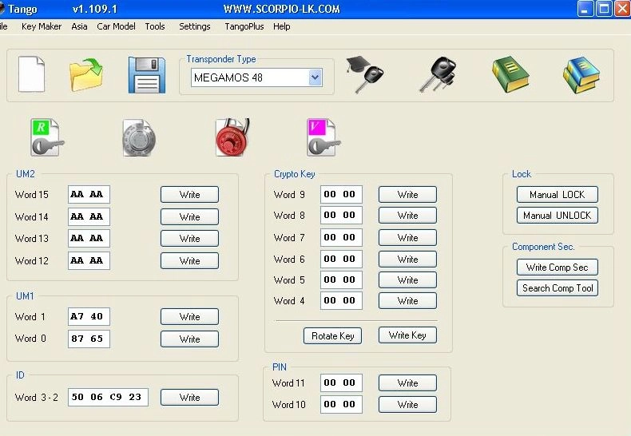
Task: Open the Transponder Type dropdown arrow
Action: (315, 77)
